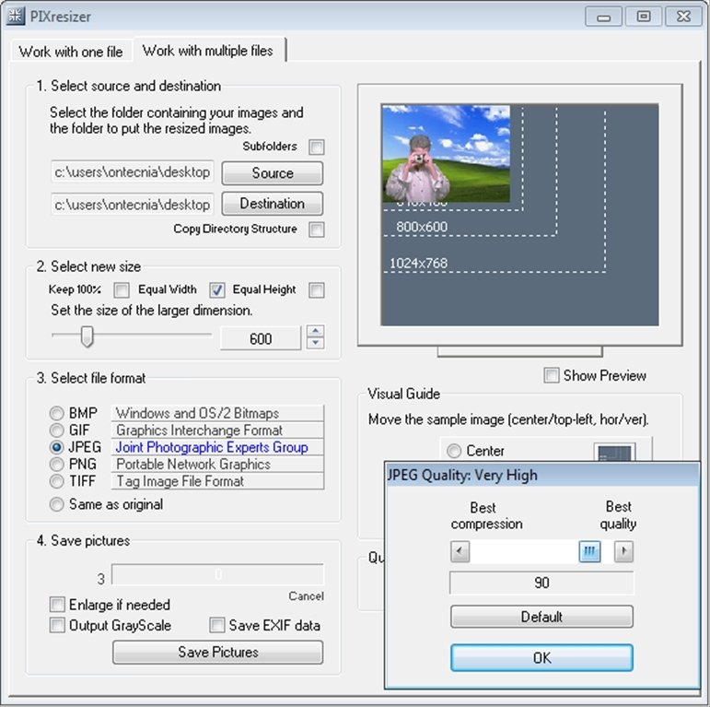
Task: Check Save EXIF data option
Action: [217, 625]
